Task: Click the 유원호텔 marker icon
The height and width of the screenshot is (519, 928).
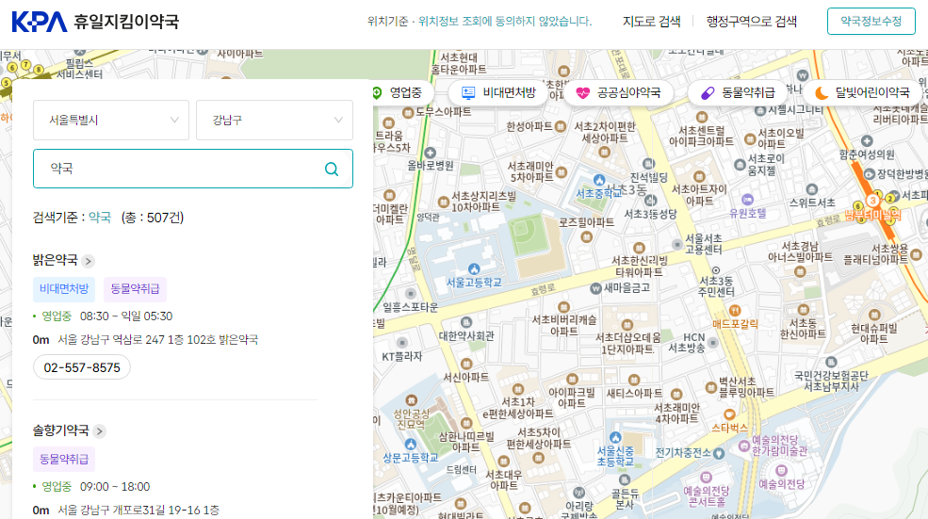Action: pos(747,200)
